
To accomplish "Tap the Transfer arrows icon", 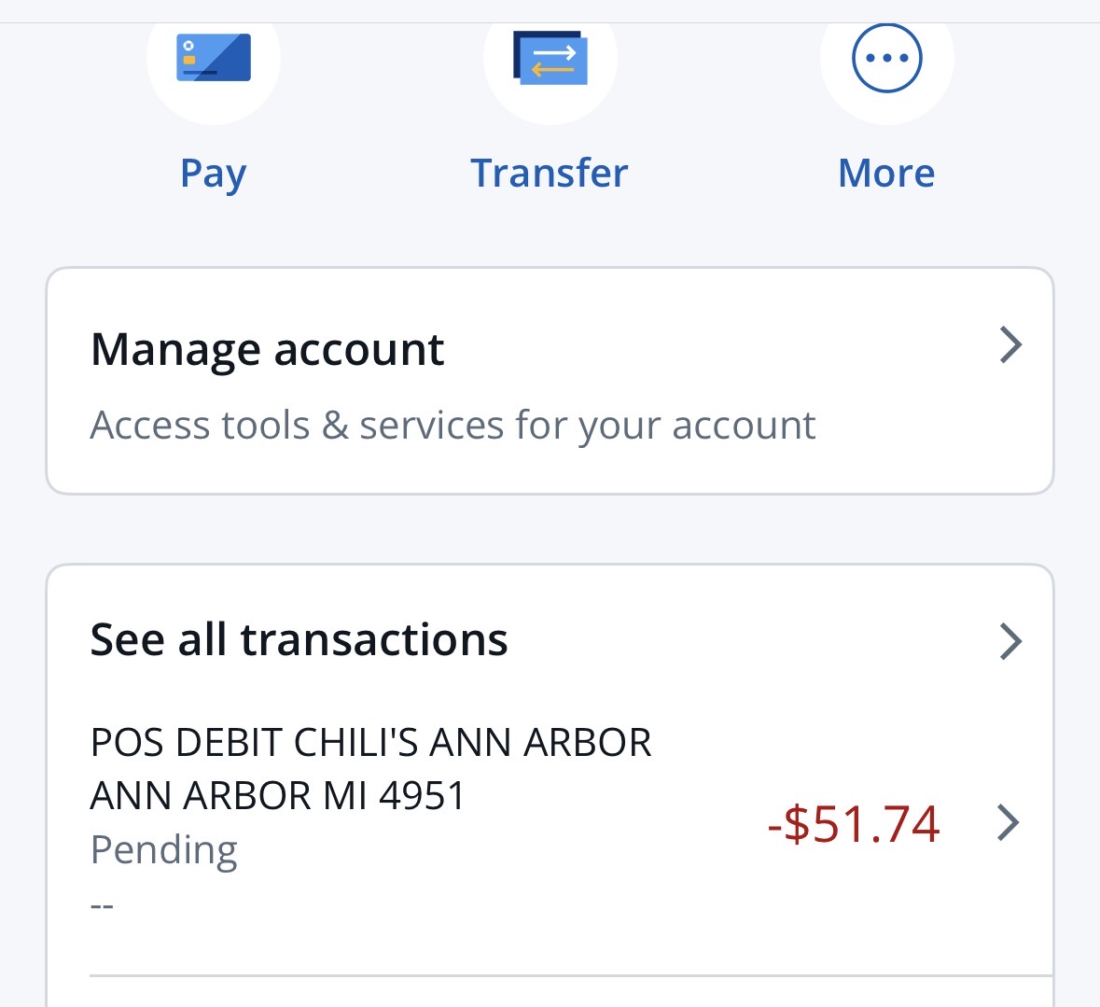I will pyautogui.click(x=550, y=58).
